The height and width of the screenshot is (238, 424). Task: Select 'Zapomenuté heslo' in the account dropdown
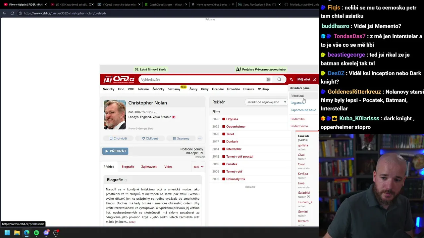pyautogui.click(x=303, y=110)
